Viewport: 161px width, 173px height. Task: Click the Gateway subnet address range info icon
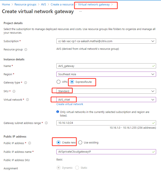click(46, 123)
